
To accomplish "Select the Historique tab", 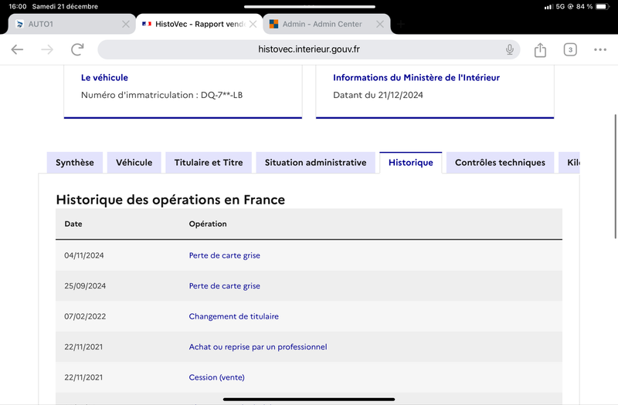I will pos(411,163).
